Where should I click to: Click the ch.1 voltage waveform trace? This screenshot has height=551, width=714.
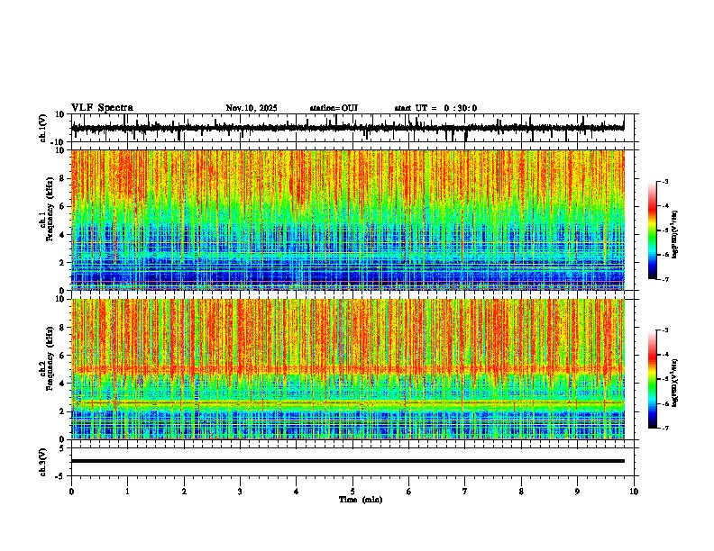pos(347,128)
